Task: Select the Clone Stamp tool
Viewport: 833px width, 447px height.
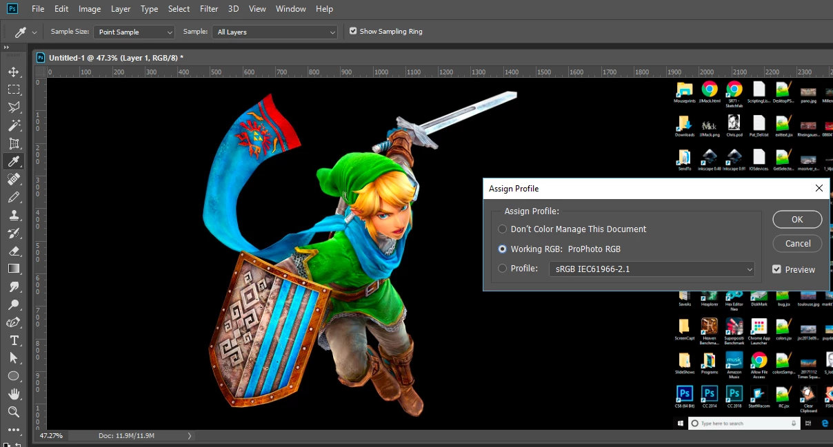Action: click(x=14, y=215)
